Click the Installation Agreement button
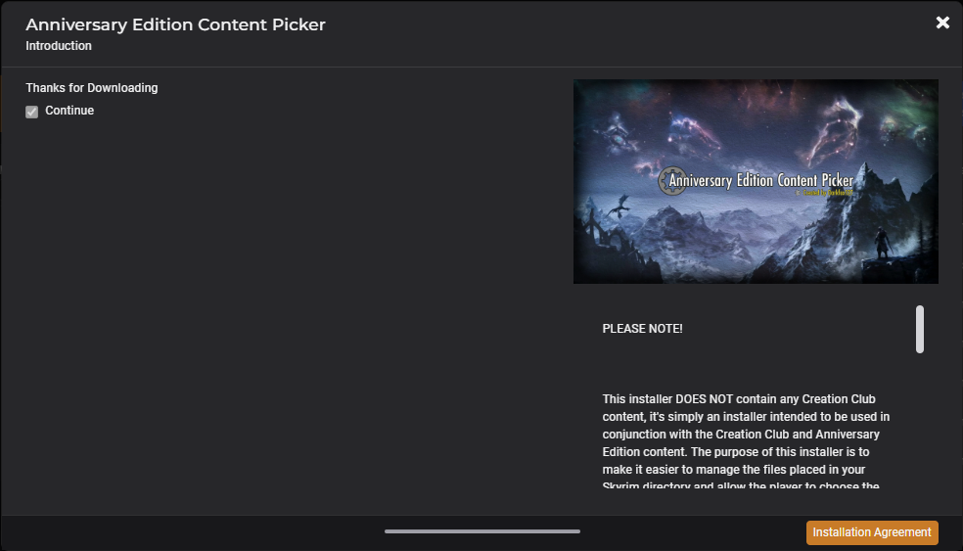This screenshot has height=551, width=963. 871,532
